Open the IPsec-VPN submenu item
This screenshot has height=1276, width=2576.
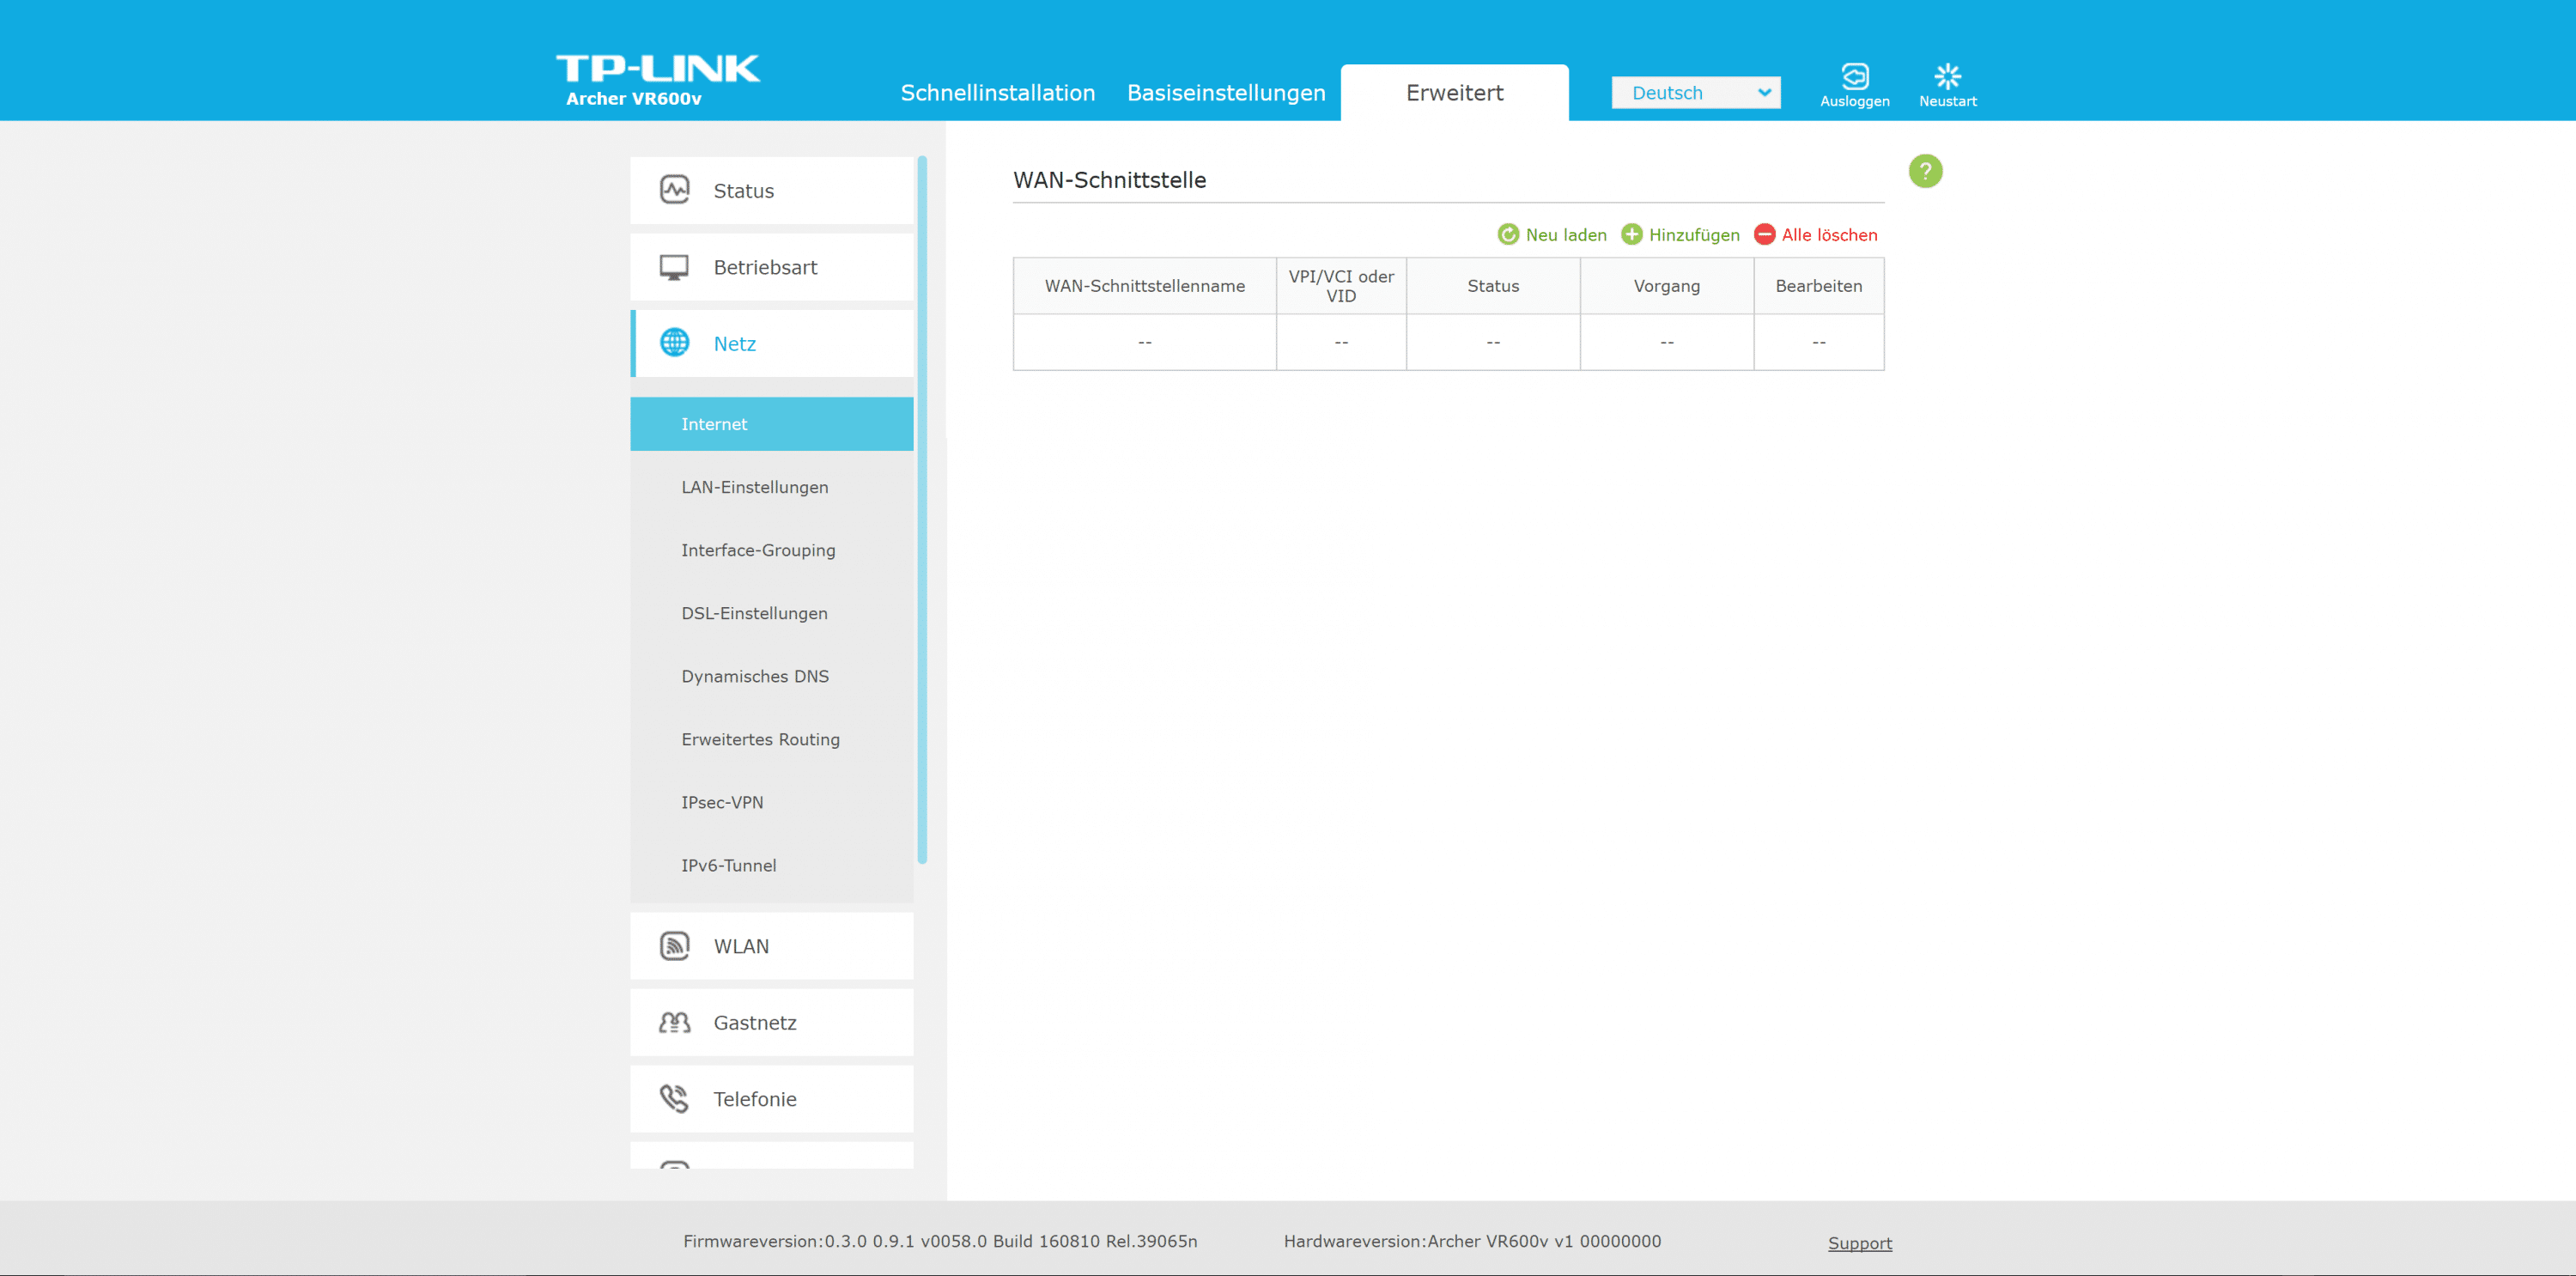coord(722,802)
